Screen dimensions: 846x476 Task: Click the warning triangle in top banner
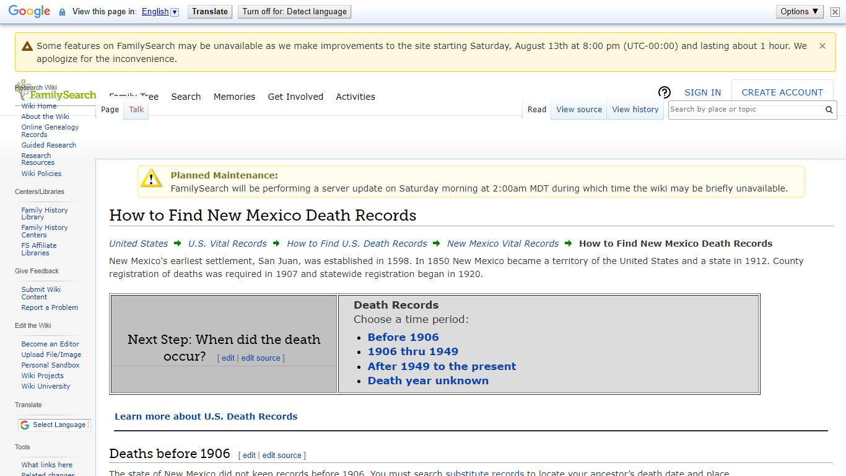pyautogui.click(x=27, y=46)
